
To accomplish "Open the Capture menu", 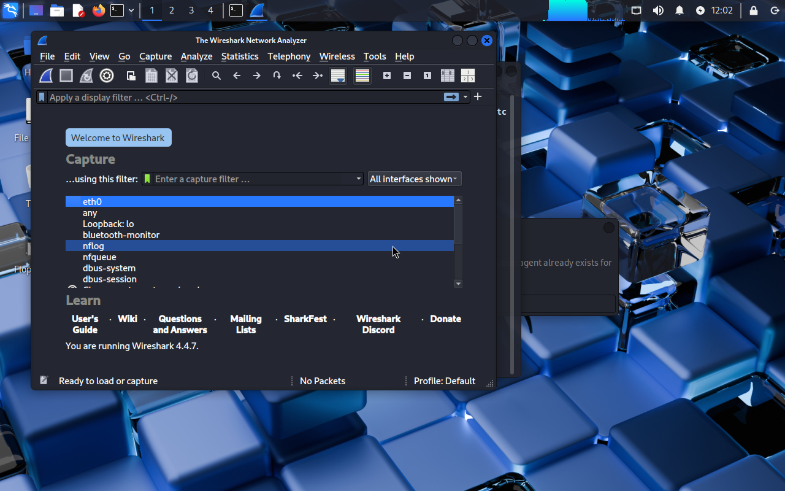I will (x=156, y=56).
